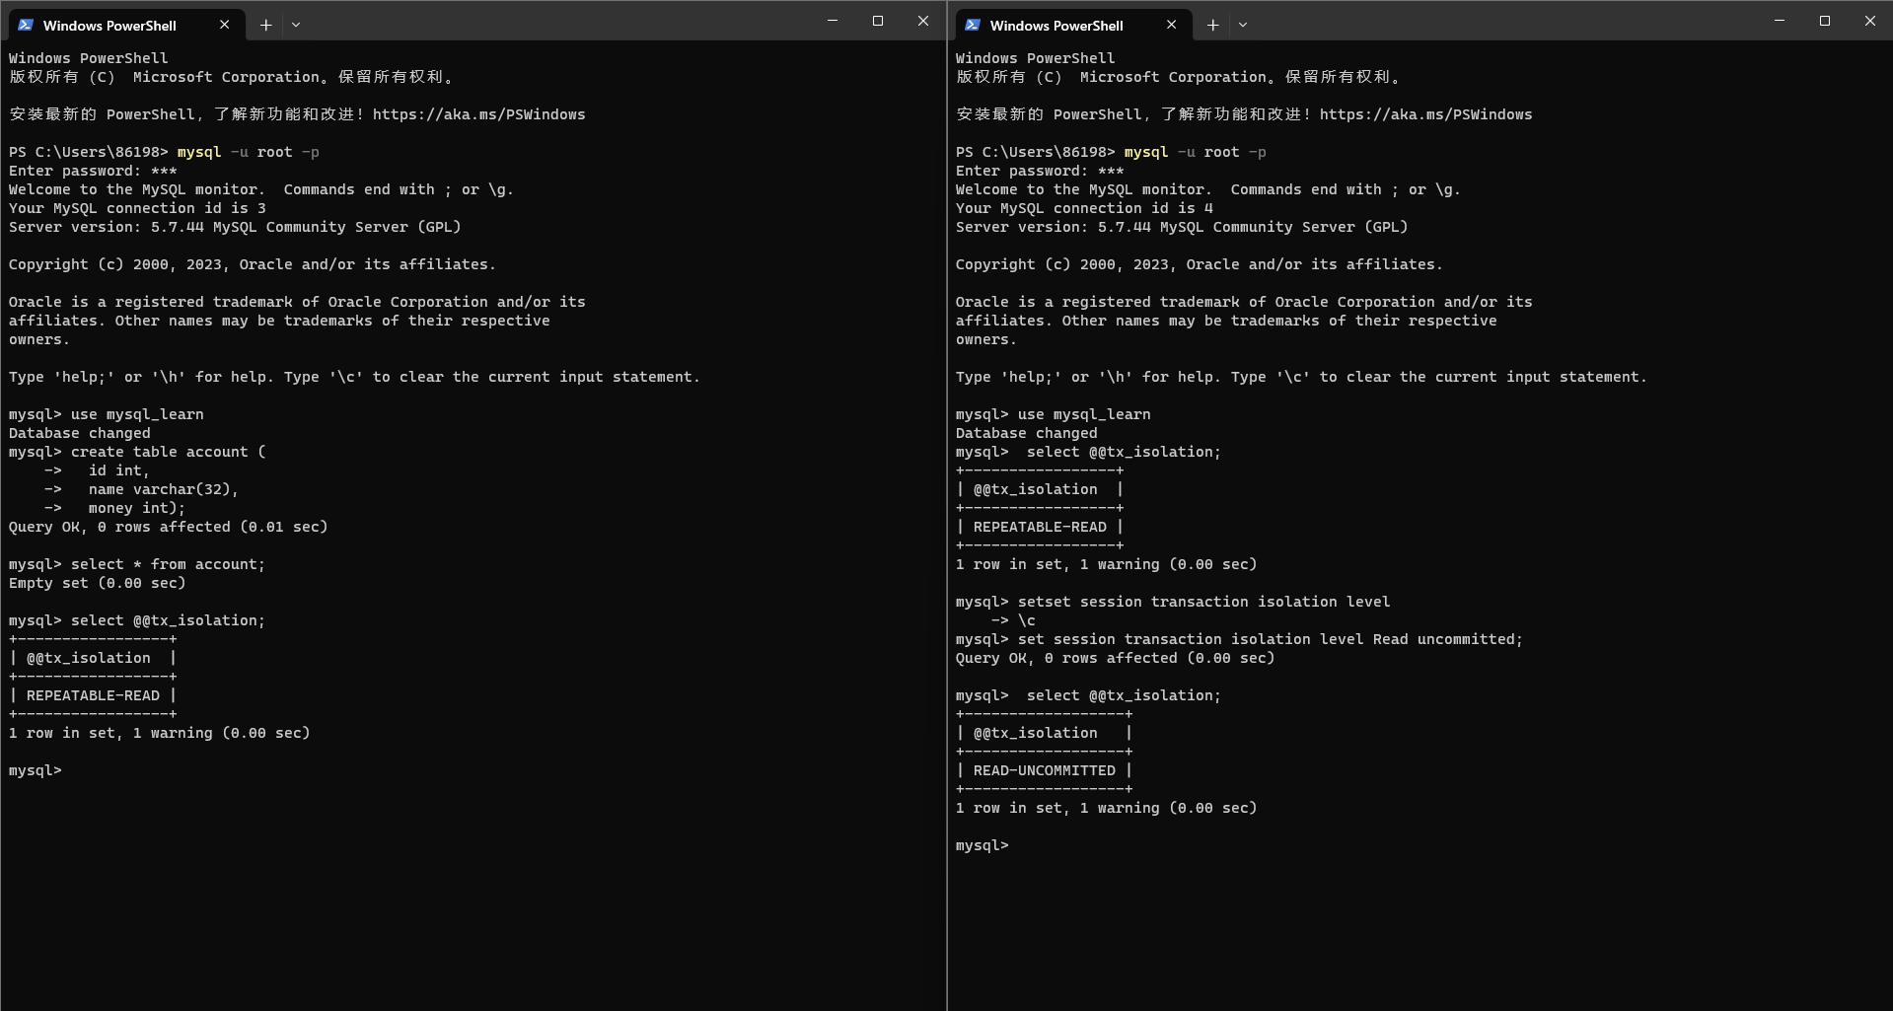The image size is (1893, 1011).
Task: Click the last mysql> prompt in right terminal
Action: [983, 845]
